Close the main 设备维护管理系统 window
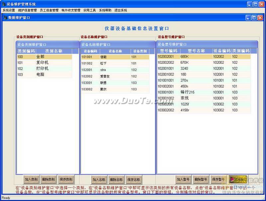The image size is (266, 201). (x=262, y=4)
